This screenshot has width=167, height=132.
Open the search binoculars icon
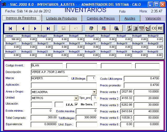pos(116,28)
